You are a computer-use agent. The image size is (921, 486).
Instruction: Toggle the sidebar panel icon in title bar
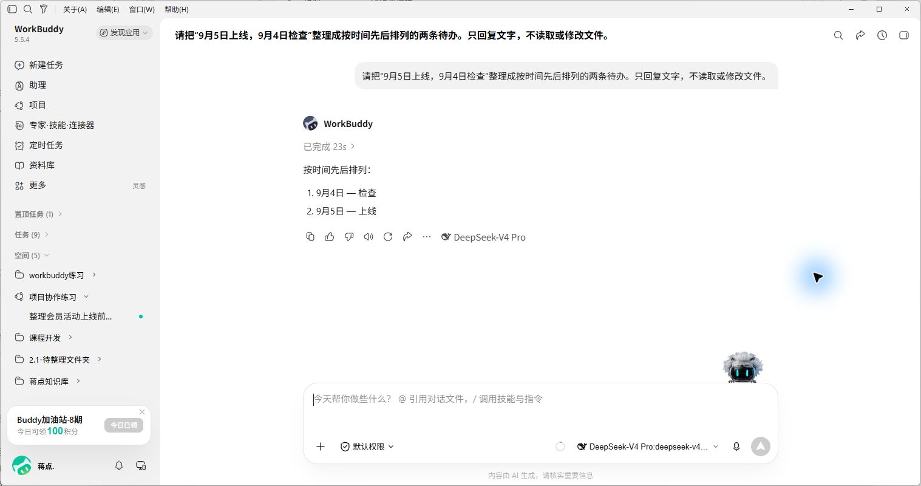click(12, 9)
